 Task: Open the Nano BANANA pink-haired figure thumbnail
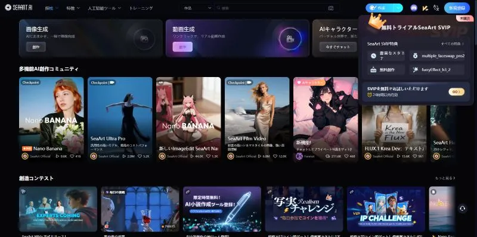click(188, 119)
